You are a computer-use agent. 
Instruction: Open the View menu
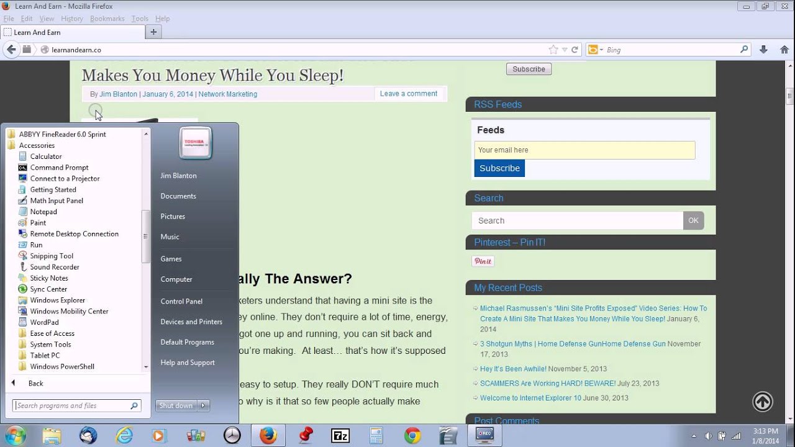[47, 19]
